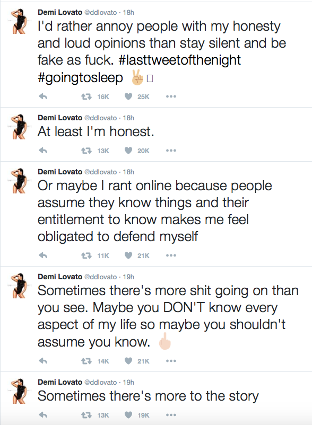The width and height of the screenshot is (312, 425).
Task: Open more options on 'At least I'm honest' tweet
Action: tap(171, 150)
